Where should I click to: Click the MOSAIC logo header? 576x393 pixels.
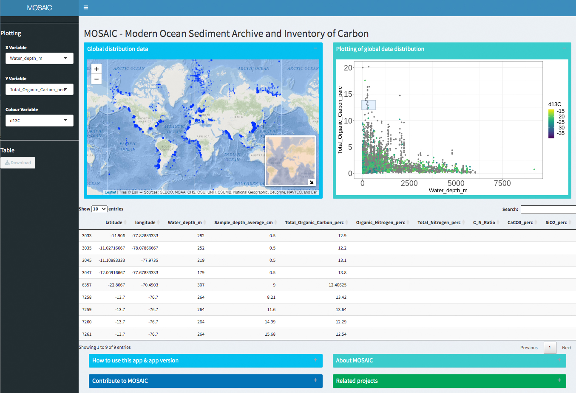click(x=39, y=8)
